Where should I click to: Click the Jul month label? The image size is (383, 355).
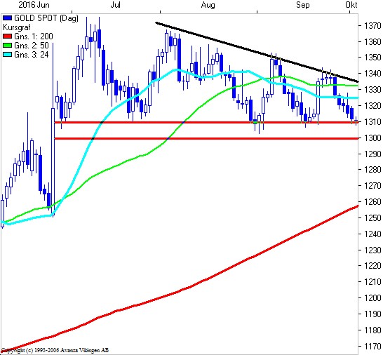point(115,5)
